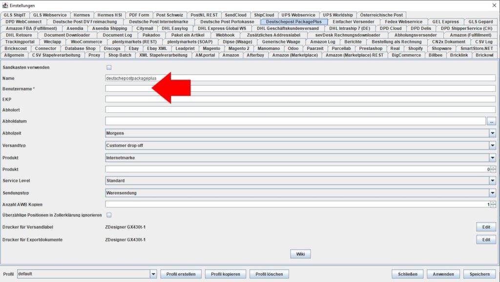Open the Brickscout tab
The width and height of the screenshot is (500, 282).
16,48
